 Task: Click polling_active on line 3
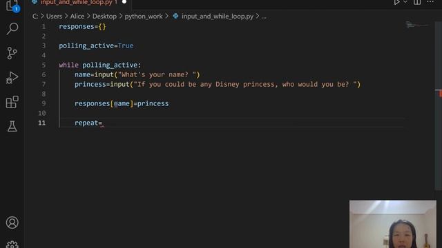pyautogui.click(x=86, y=46)
